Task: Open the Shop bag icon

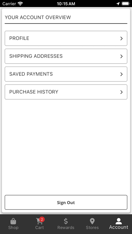Action: 13,221
